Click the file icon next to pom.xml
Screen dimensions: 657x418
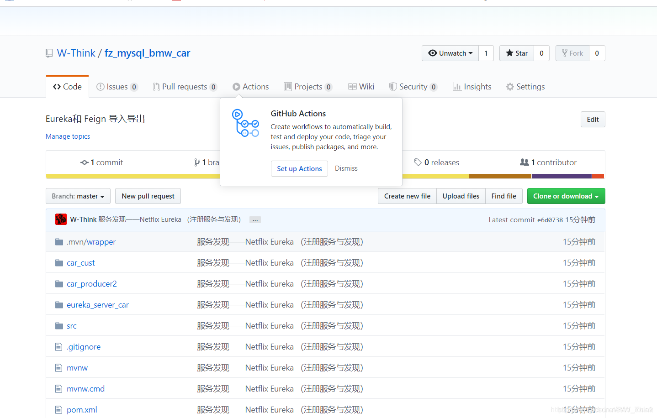(x=58, y=410)
